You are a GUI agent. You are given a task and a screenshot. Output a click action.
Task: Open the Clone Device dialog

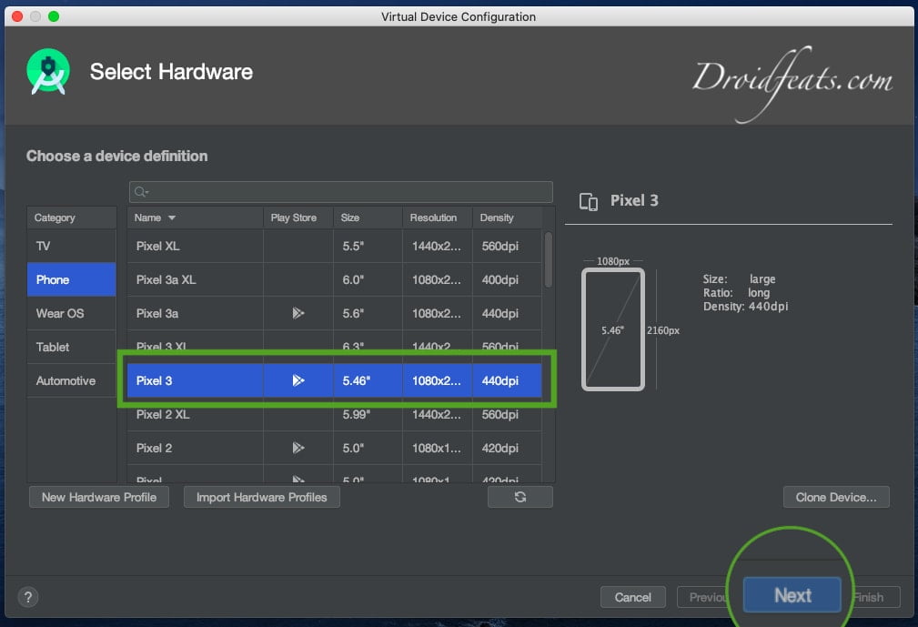(836, 497)
